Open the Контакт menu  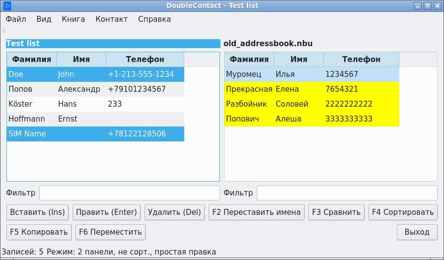click(x=112, y=19)
